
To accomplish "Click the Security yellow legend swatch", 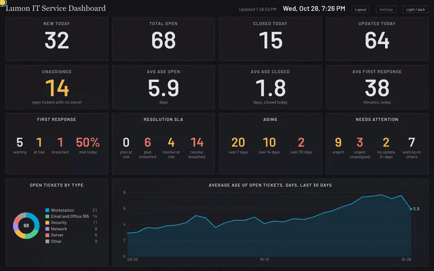I will coord(47,223).
